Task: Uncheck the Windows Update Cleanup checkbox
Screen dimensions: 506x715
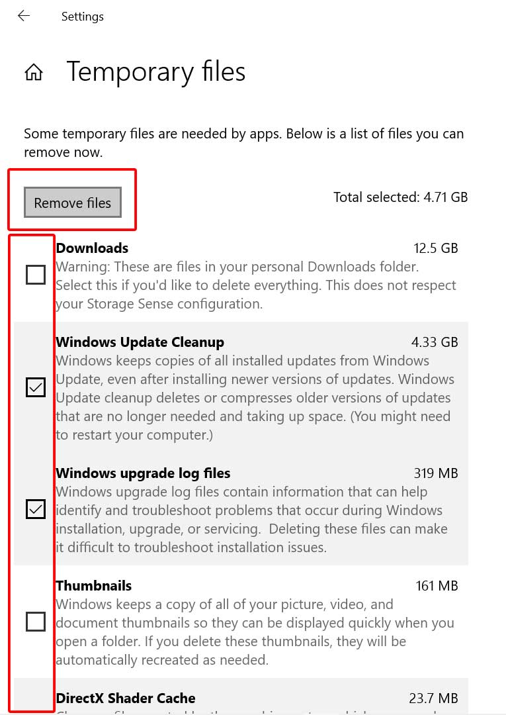Action: (36, 387)
